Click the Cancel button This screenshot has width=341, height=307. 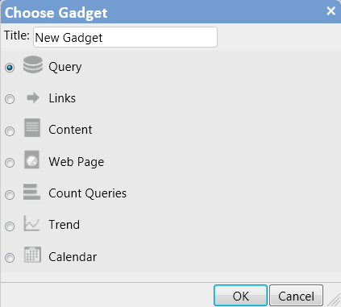click(x=296, y=296)
